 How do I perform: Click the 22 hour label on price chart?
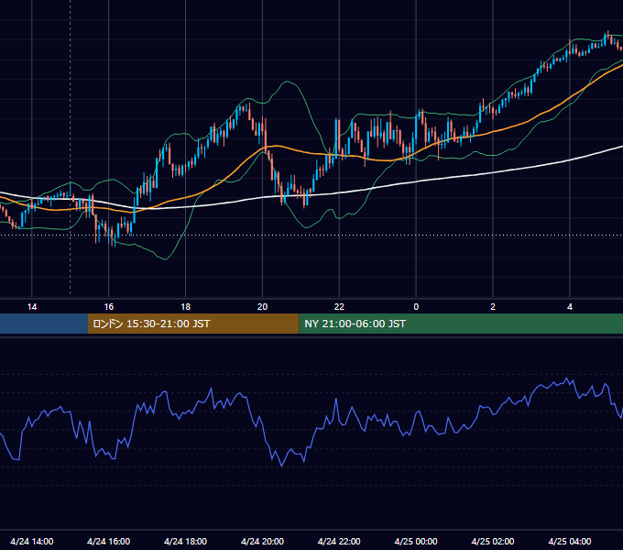[339, 306]
